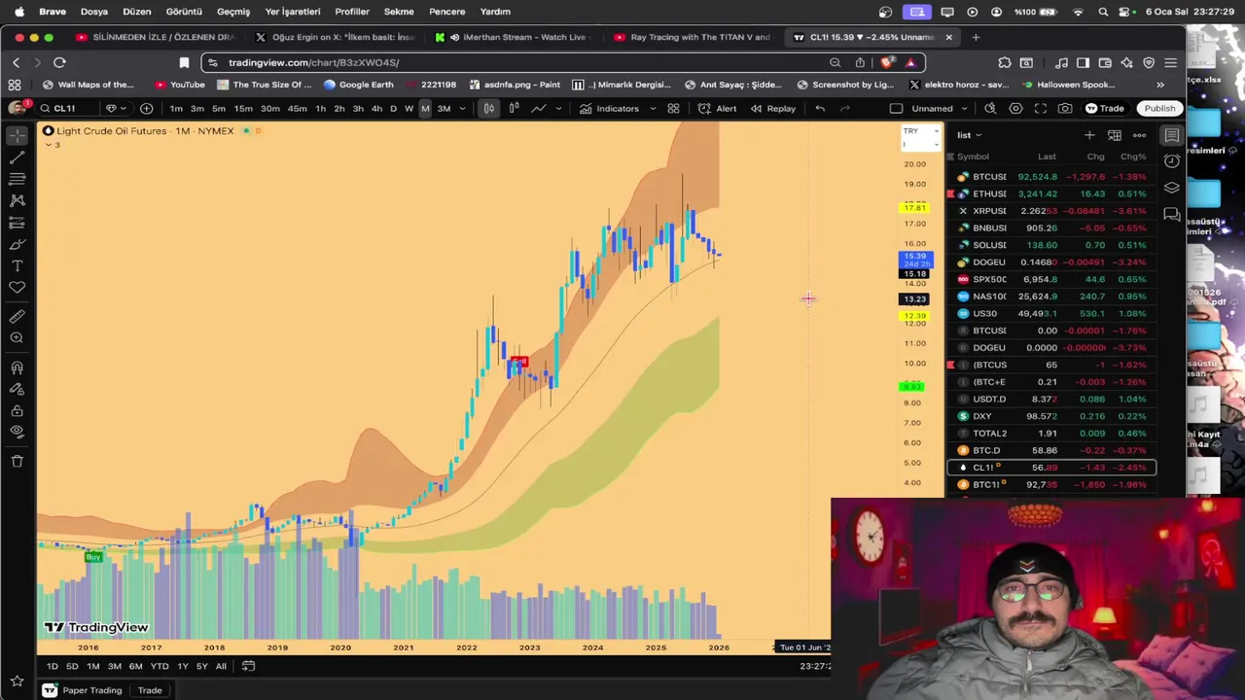This screenshot has height=700, width=1245.
Task: Open the Geçmiş menu
Action: coord(233,12)
